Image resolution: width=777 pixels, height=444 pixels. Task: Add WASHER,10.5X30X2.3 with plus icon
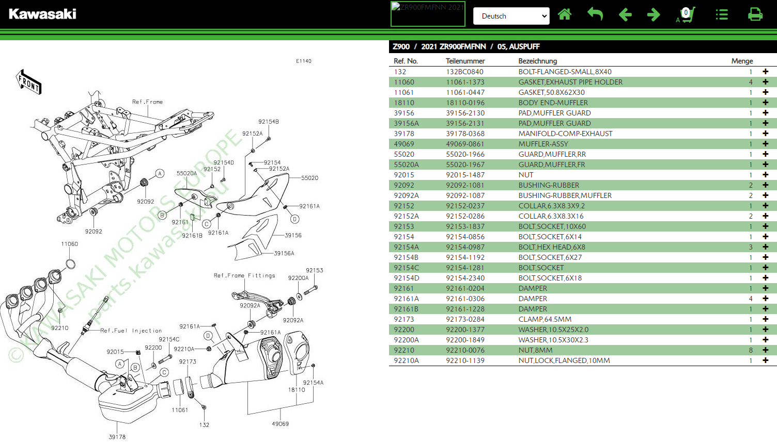(x=765, y=340)
